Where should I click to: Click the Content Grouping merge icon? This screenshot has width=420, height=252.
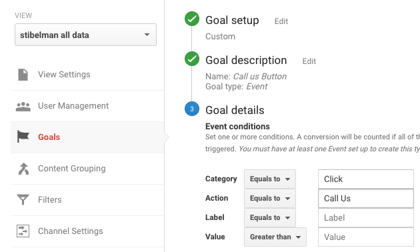click(x=23, y=169)
